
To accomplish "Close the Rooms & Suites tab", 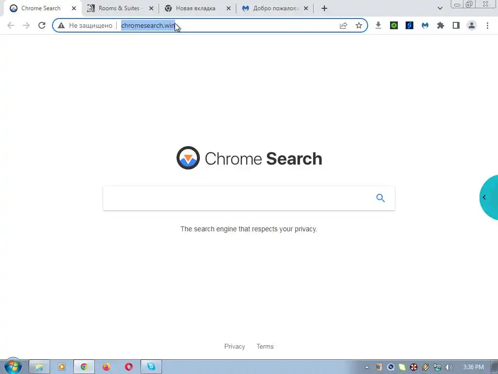I will 151,8.
